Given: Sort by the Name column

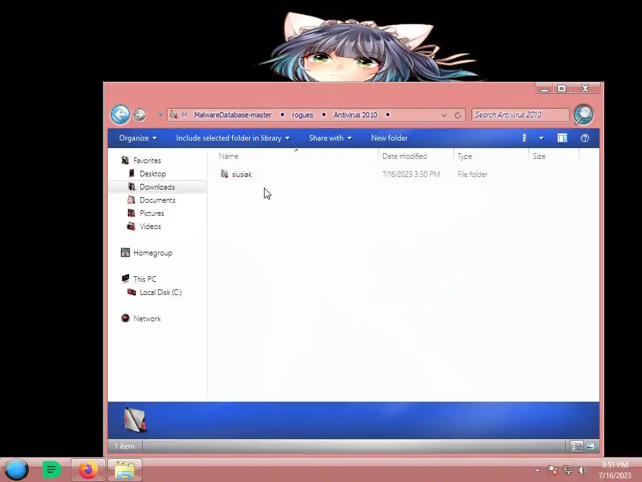Looking at the screenshot, I should click(x=228, y=156).
